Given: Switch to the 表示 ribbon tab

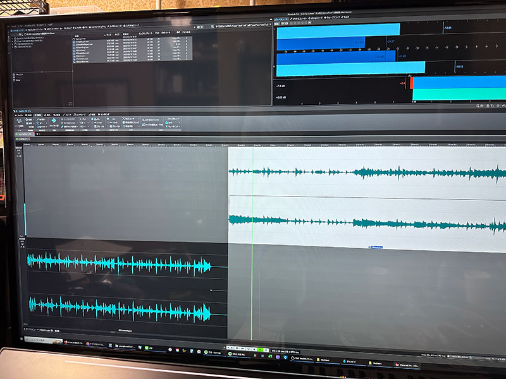Looking at the screenshot, I should tap(28, 115).
